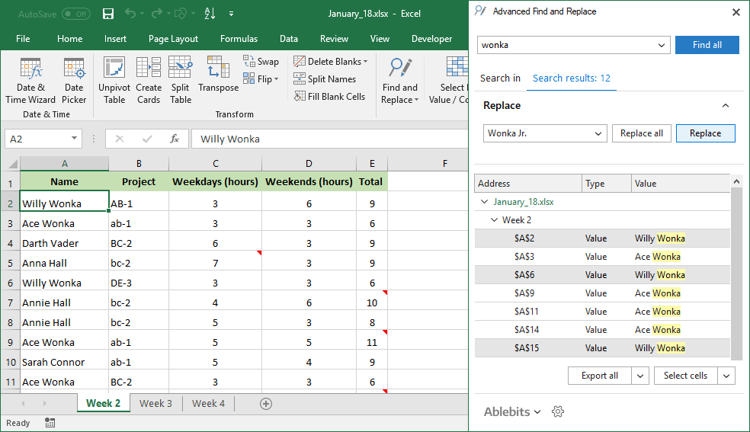
Task: Click the Undo arrow icon
Action: tap(130, 14)
